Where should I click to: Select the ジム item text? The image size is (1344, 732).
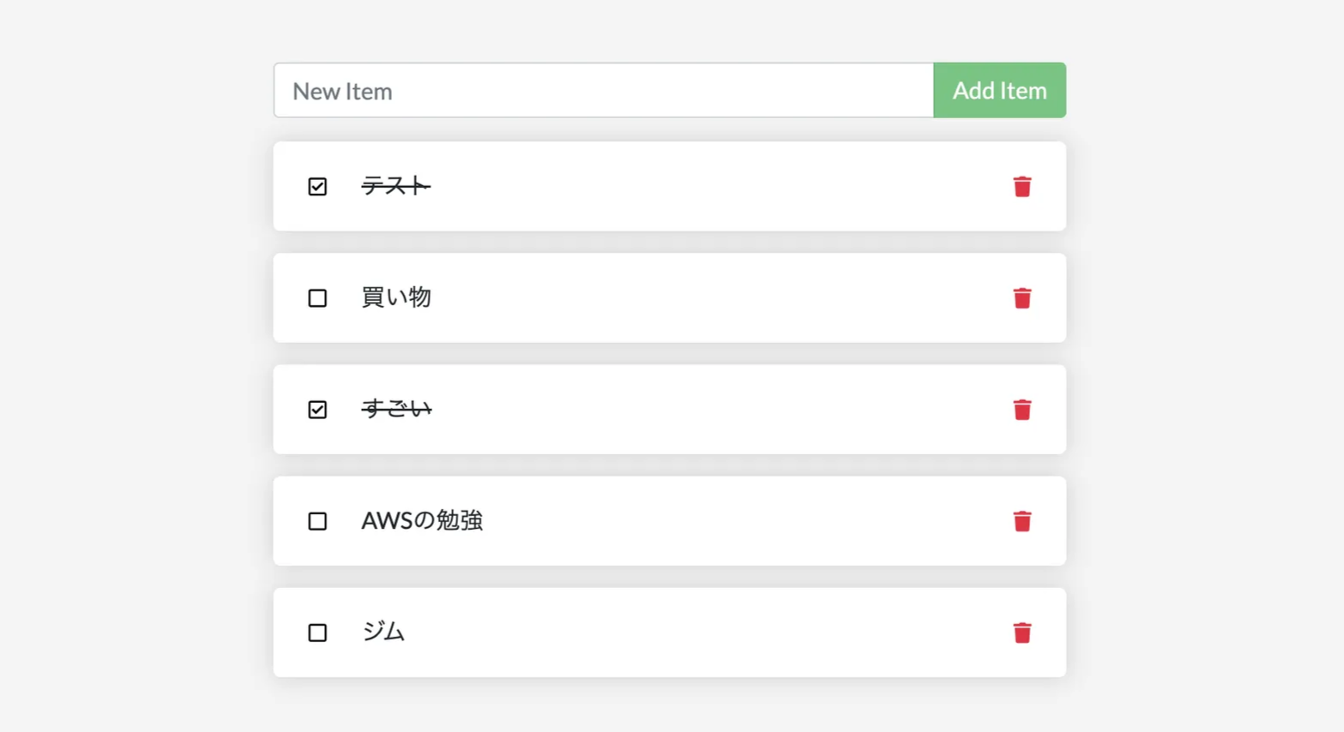[x=383, y=632]
